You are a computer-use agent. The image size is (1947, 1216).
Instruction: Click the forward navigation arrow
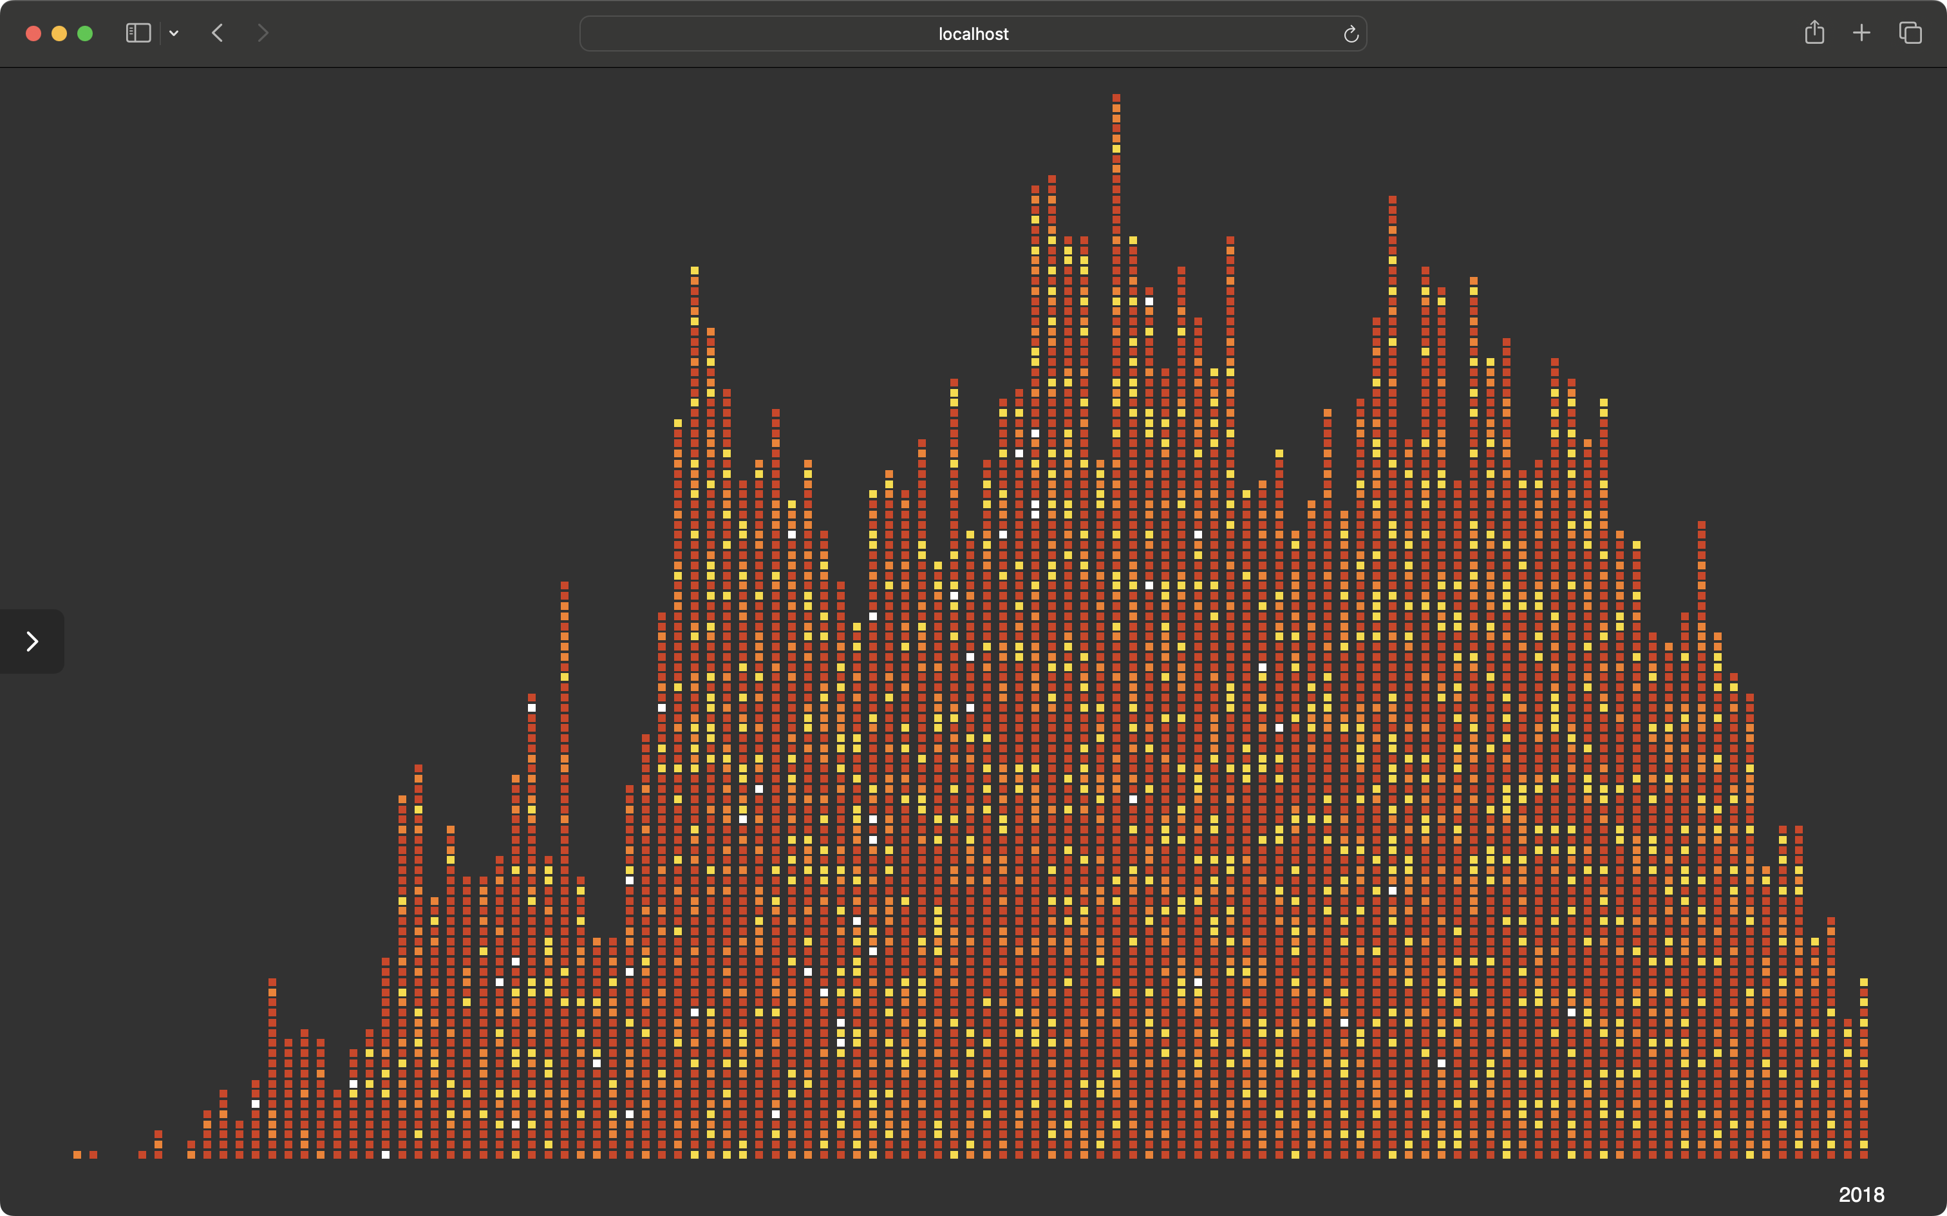pos(263,33)
